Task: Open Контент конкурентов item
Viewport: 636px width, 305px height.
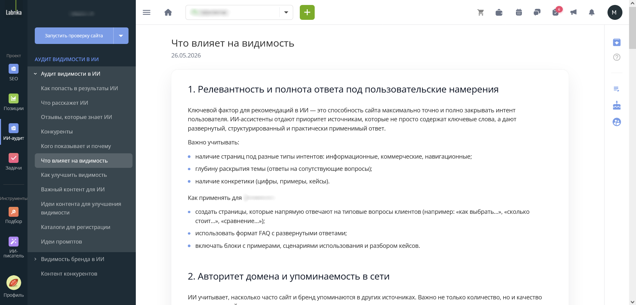Action: click(69, 274)
